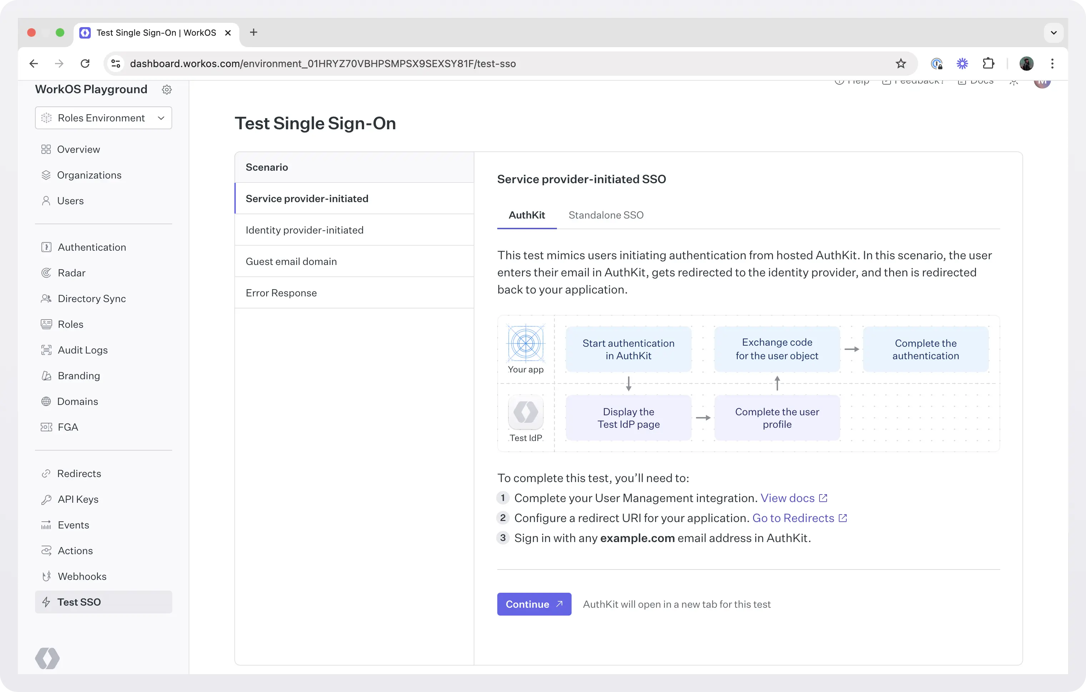Select the Test Single Sign-On browser tab
Image resolution: width=1086 pixels, height=692 pixels.
[156, 33]
